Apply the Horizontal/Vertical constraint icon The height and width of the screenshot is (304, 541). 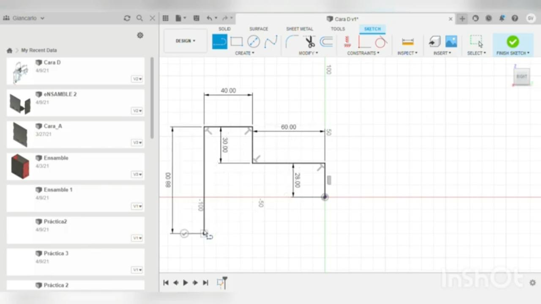coord(347,41)
